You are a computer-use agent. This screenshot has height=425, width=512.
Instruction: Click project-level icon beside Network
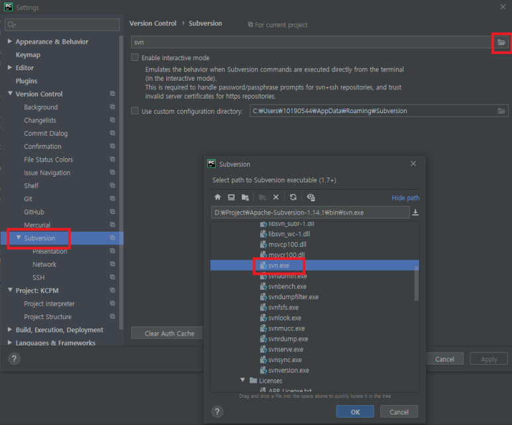(113, 263)
